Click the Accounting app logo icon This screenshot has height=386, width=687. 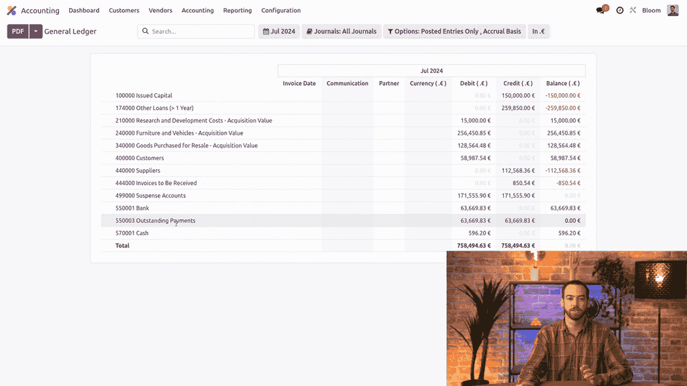click(x=11, y=11)
